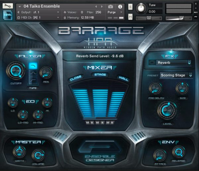This screenshot has height=171, width=199.
Task: Click the Max voices 256 value
Action: click(98, 12)
